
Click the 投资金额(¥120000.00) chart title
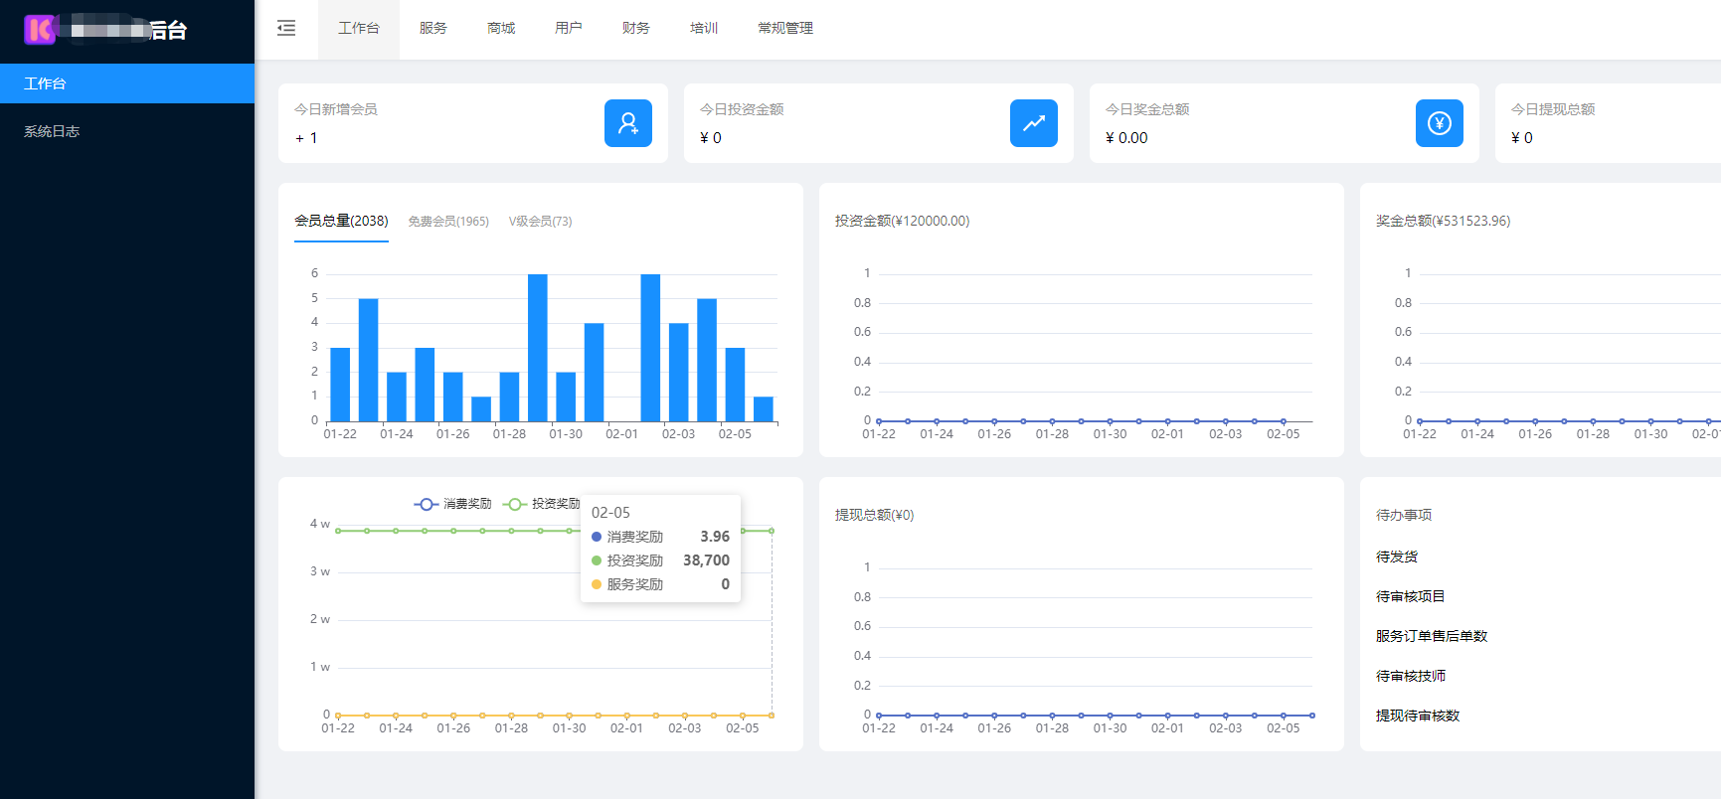[x=903, y=221]
